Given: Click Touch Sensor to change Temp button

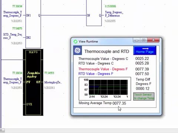Looking at the screenshot, I should tap(144, 96).
